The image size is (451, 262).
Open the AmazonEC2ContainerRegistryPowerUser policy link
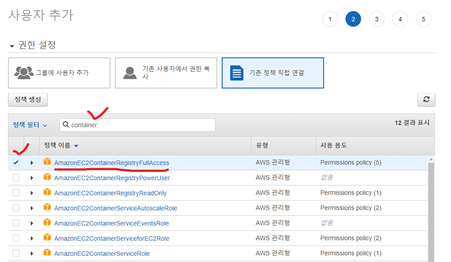(112, 178)
